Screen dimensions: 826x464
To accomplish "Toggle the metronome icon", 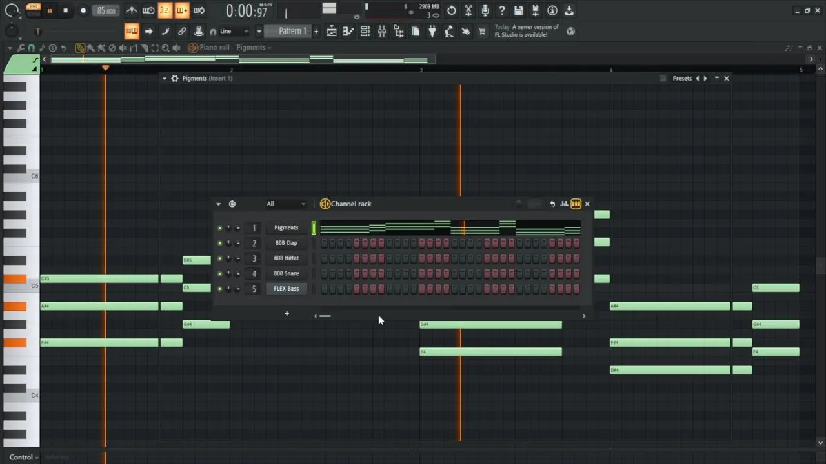I will [132, 10].
